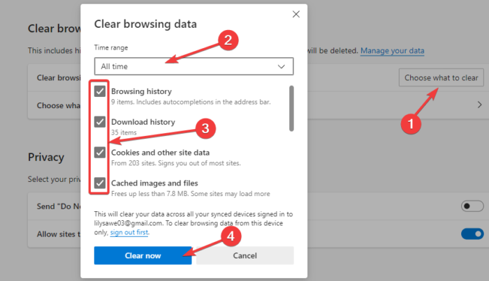Uncheck Cached images and files checkbox
Screen dimensions: 489x281
click(101, 183)
